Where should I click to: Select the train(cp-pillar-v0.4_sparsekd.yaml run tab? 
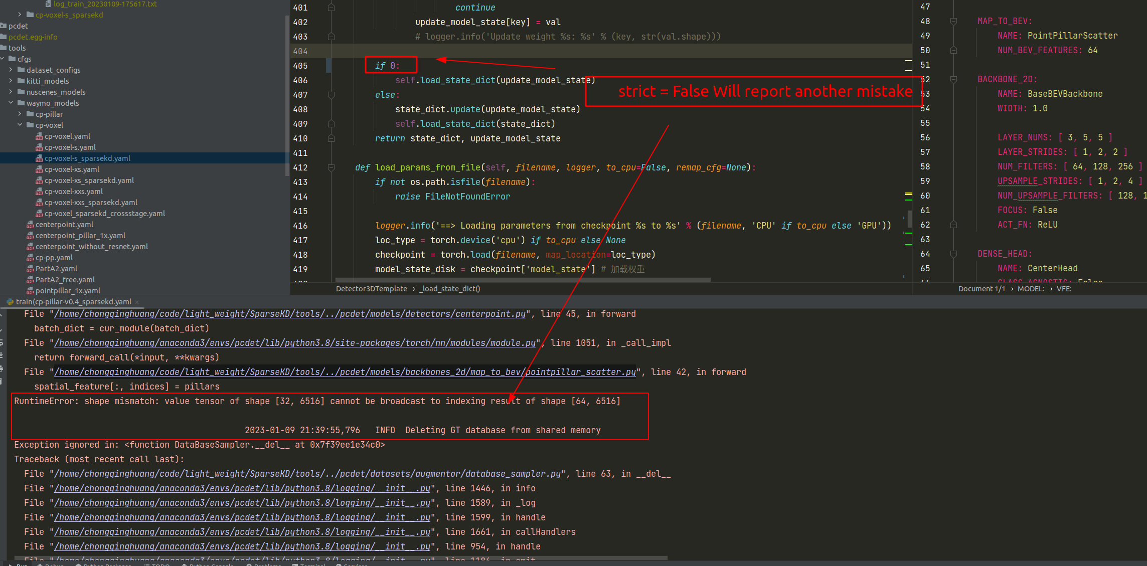[73, 302]
